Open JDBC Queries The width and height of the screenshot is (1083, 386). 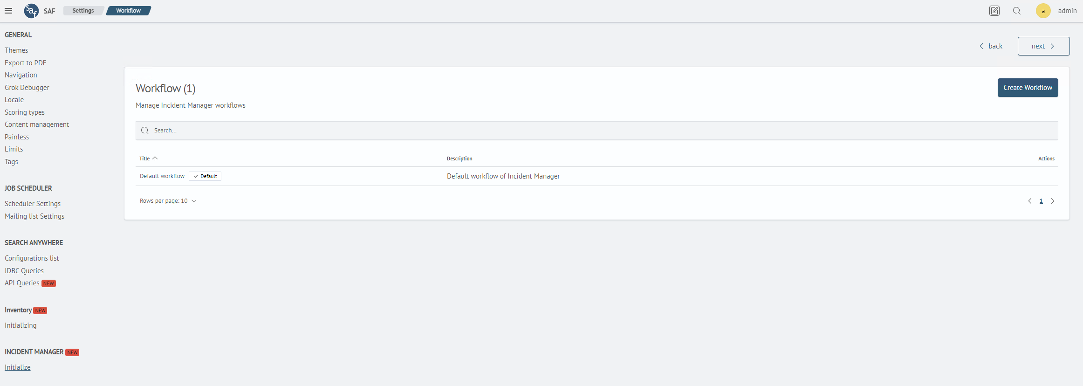coord(24,271)
